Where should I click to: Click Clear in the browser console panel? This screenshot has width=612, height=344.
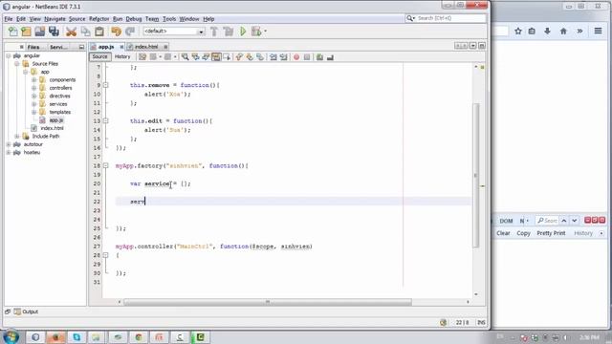503,233
